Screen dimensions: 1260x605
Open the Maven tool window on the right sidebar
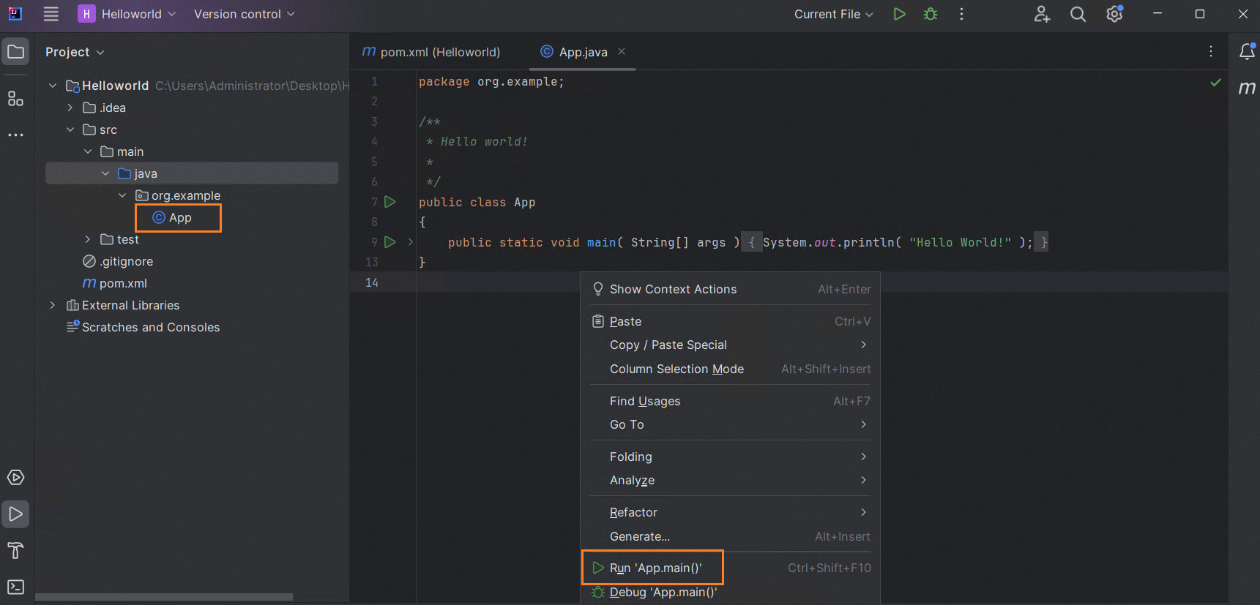pos(1246,89)
